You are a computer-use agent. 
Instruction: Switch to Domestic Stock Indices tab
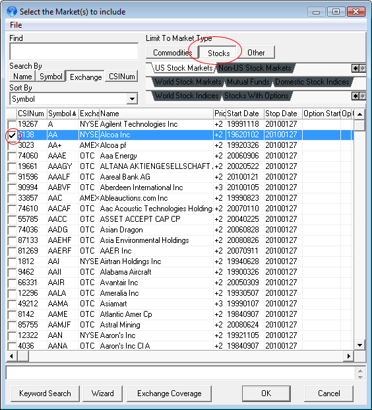pos(312,82)
